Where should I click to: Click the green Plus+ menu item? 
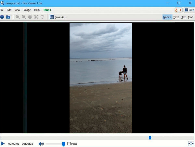click(47, 10)
